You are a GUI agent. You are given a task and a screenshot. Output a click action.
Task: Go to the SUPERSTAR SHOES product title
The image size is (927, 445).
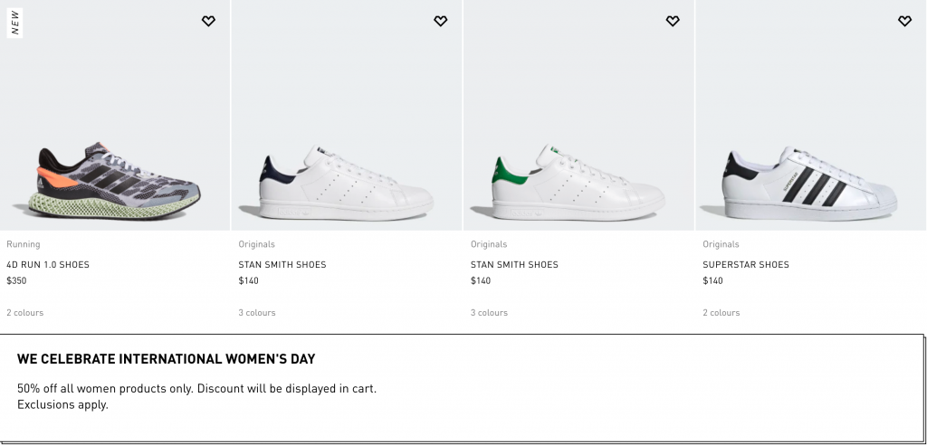coord(746,265)
